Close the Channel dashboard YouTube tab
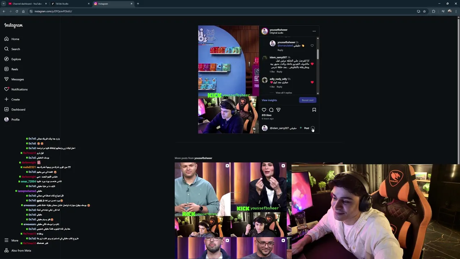This screenshot has height=259, width=460. pyautogui.click(x=46, y=4)
